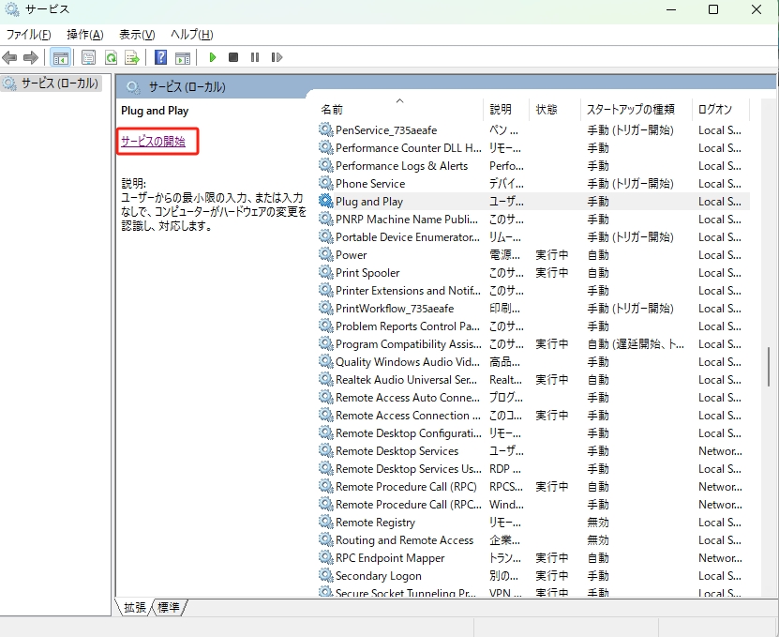Toggle the extended view window icon
The image size is (779, 637).
click(183, 57)
